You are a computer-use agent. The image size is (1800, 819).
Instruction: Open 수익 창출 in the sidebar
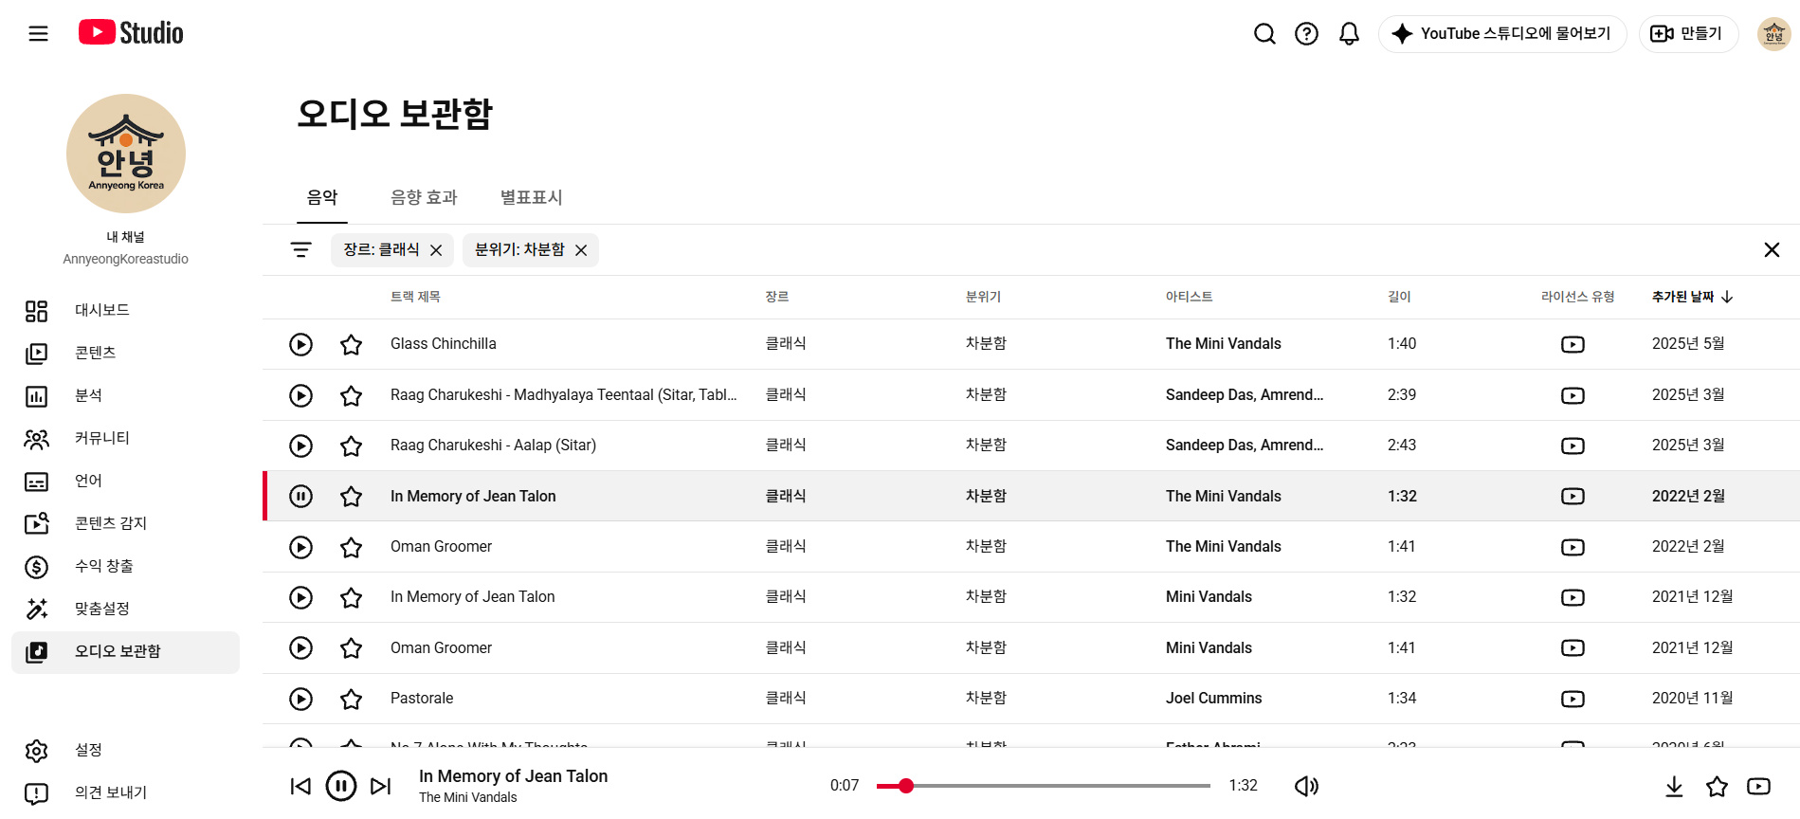tap(125, 566)
